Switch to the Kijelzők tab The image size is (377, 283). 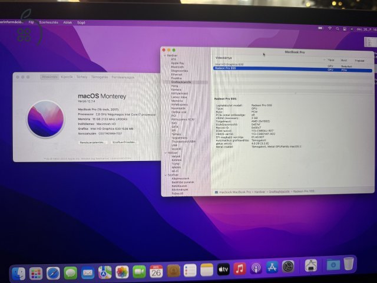(67, 77)
